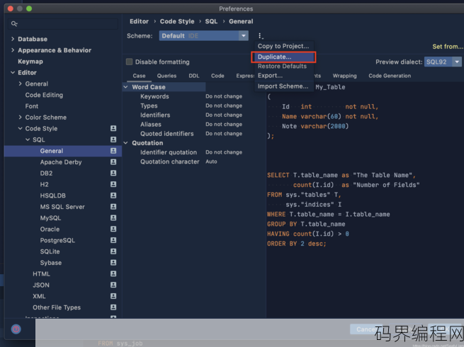The image size is (464, 347).
Task: Collapse the Quotation section
Action: point(126,143)
